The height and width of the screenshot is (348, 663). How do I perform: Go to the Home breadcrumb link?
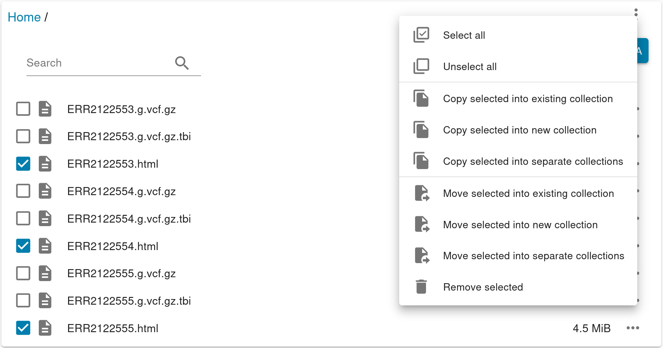click(24, 17)
